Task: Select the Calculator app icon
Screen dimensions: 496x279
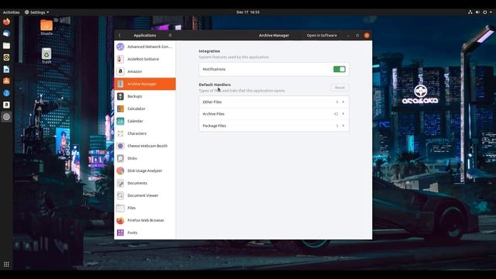Action: coord(120,108)
